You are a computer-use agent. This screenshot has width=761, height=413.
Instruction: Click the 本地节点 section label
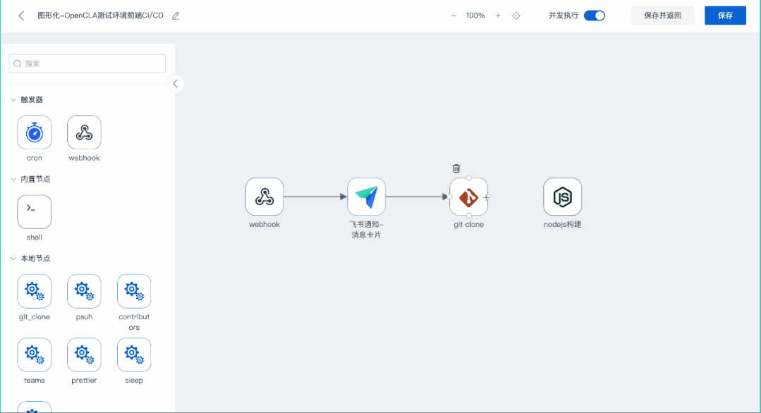point(35,259)
